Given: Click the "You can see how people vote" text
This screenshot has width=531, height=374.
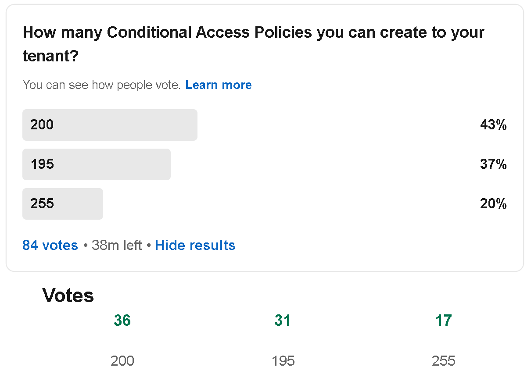Looking at the screenshot, I should point(101,85).
